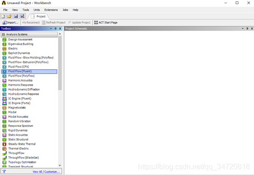Screen dimensions: 254x175
Task: Select the Response Spectrum icon
Action: point(5,126)
